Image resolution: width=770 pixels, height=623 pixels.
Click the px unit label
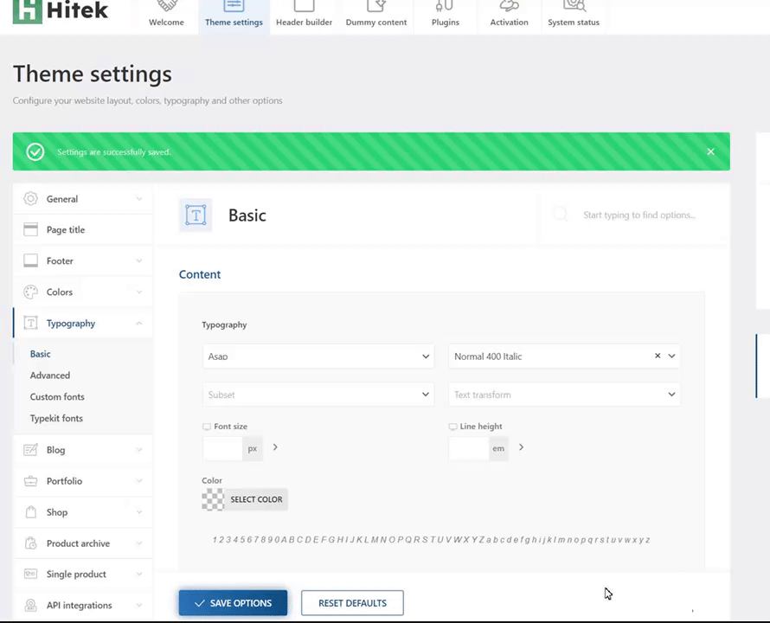pos(253,448)
